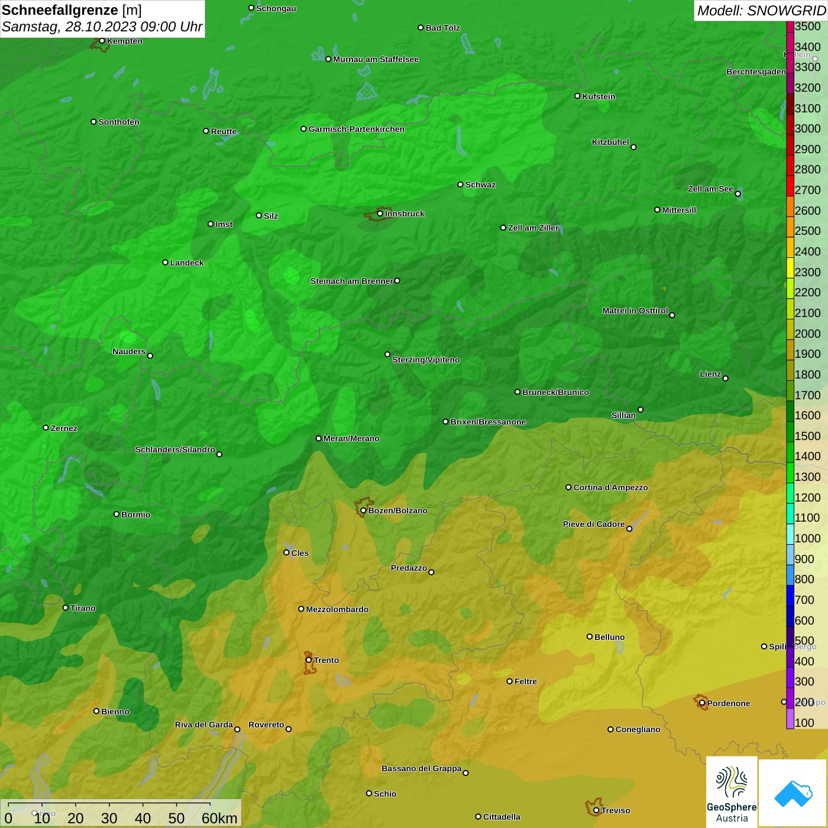The width and height of the screenshot is (828, 828).
Task: Click the Trento city marker
Action: (309, 660)
